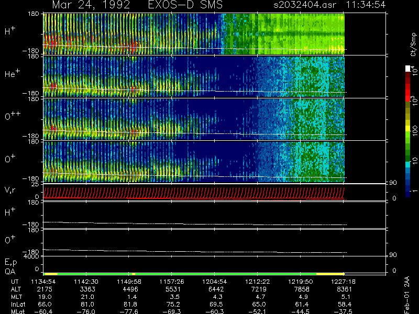Viewport: 419px width, 314px height.
Task: Click the long yellow QA segment near 1227:18
Action: coord(330,274)
